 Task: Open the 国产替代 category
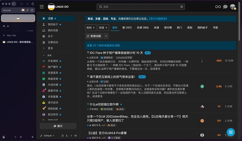57,67
